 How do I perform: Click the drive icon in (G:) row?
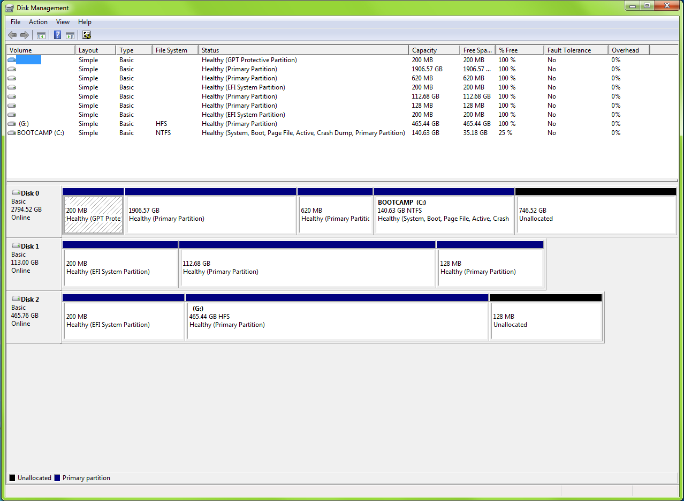click(x=12, y=124)
